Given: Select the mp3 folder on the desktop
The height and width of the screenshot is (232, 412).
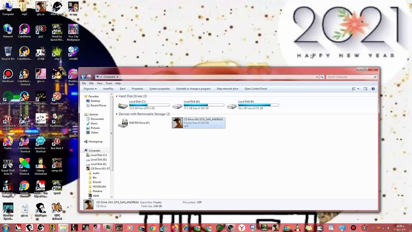Looking at the screenshot, I should tap(24, 9).
